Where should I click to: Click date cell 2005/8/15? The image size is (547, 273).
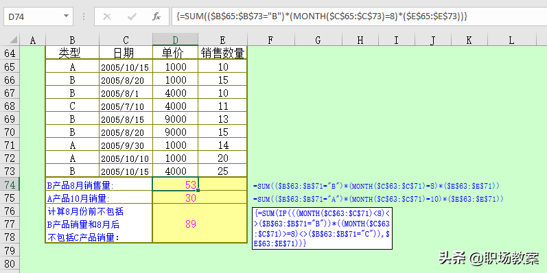(126, 119)
